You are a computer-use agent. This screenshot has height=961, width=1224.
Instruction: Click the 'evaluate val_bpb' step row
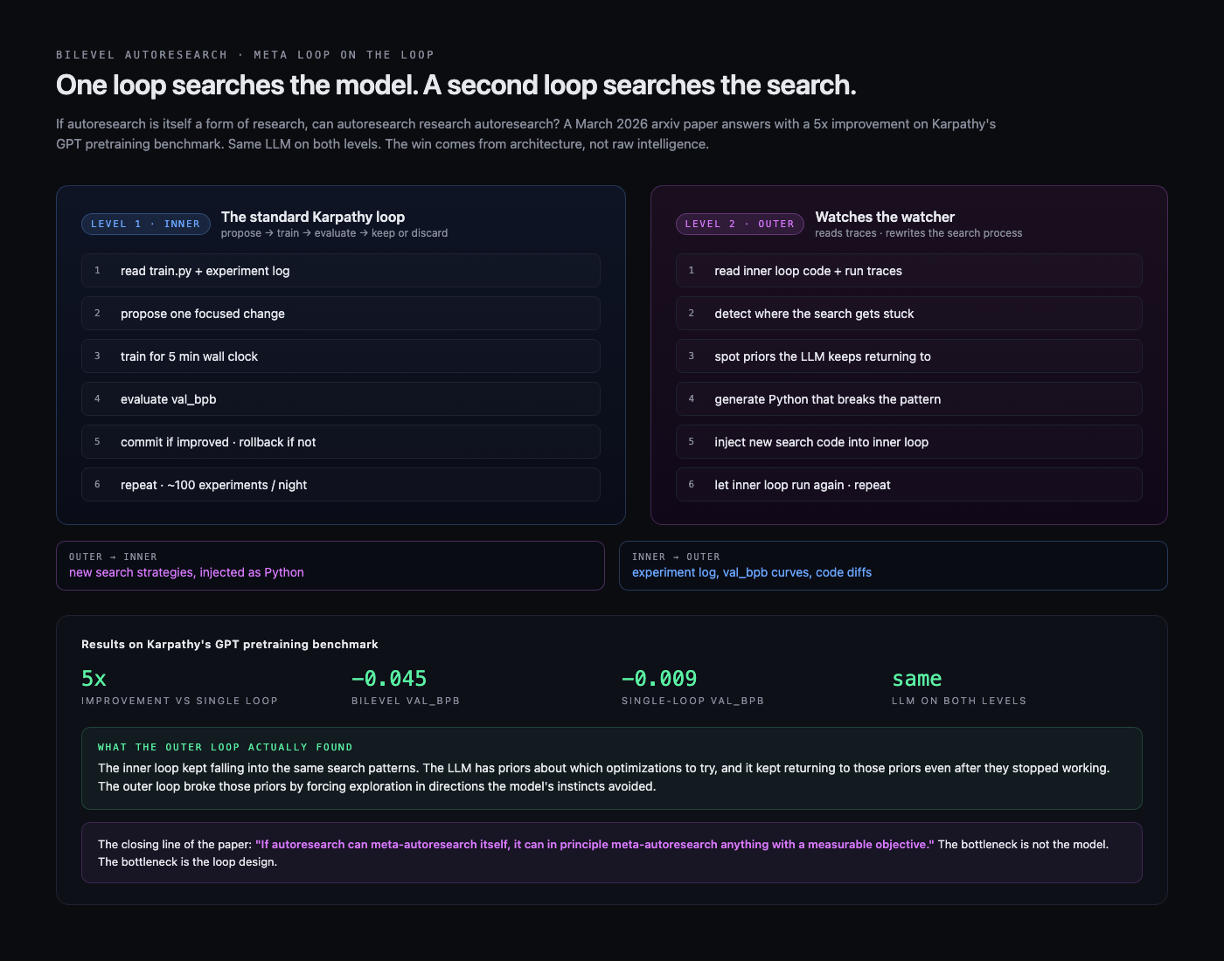coord(341,399)
